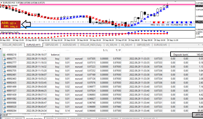Select open price 0.97252
Screen dimensions: 203x119
pos(91,71)
